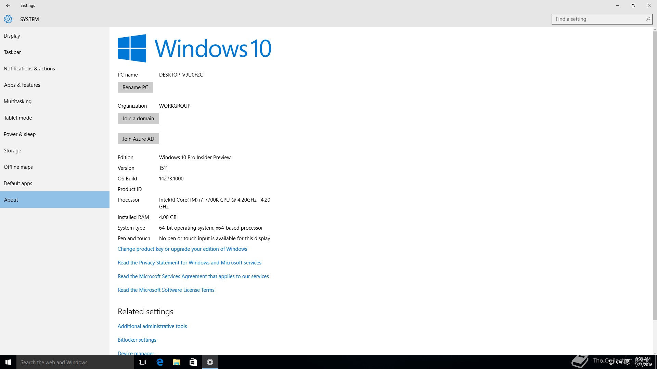The width and height of the screenshot is (657, 369).
Task: Click the Settings gear taskbar icon
Action: (x=210, y=362)
